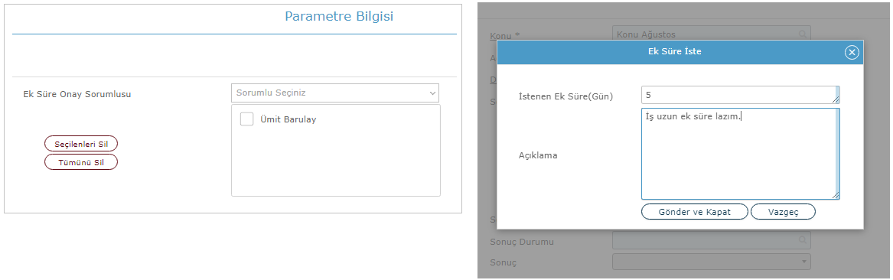
Task: Click chevron arrow of Sorumlu Seçiniz
Action: (x=431, y=93)
